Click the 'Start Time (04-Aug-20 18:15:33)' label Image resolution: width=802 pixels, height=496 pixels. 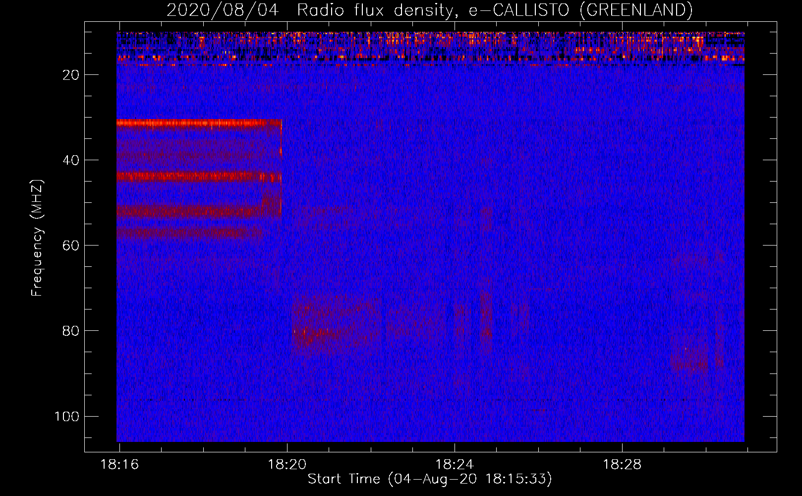(x=430, y=479)
